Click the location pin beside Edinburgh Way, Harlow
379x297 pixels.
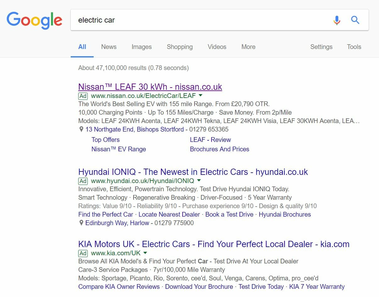pyautogui.click(x=81, y=223)
